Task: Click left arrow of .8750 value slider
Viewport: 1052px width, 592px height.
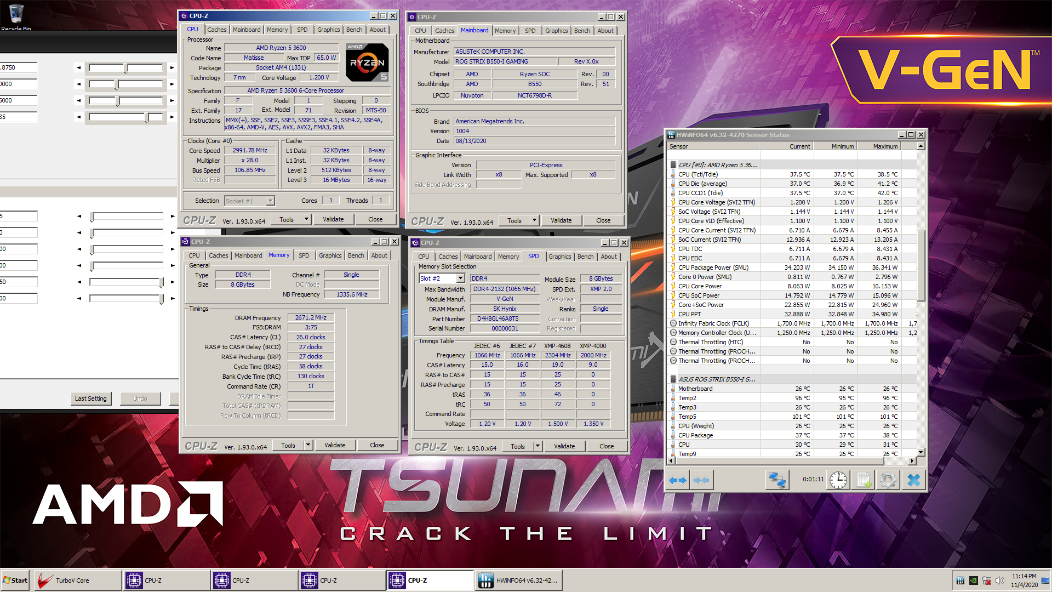Action: click(x=78, y=68)
